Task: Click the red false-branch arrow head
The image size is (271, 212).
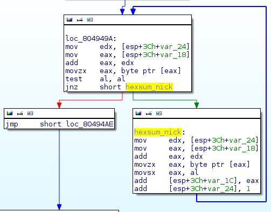Action: [59, 105]
